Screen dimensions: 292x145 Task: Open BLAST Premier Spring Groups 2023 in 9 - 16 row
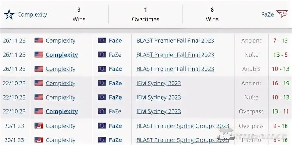point(183,126)
